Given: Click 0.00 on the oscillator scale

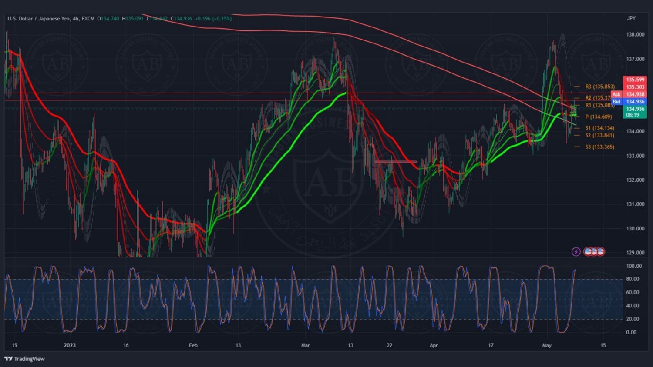Looking at the screenshot, I should tap(631, 332).
